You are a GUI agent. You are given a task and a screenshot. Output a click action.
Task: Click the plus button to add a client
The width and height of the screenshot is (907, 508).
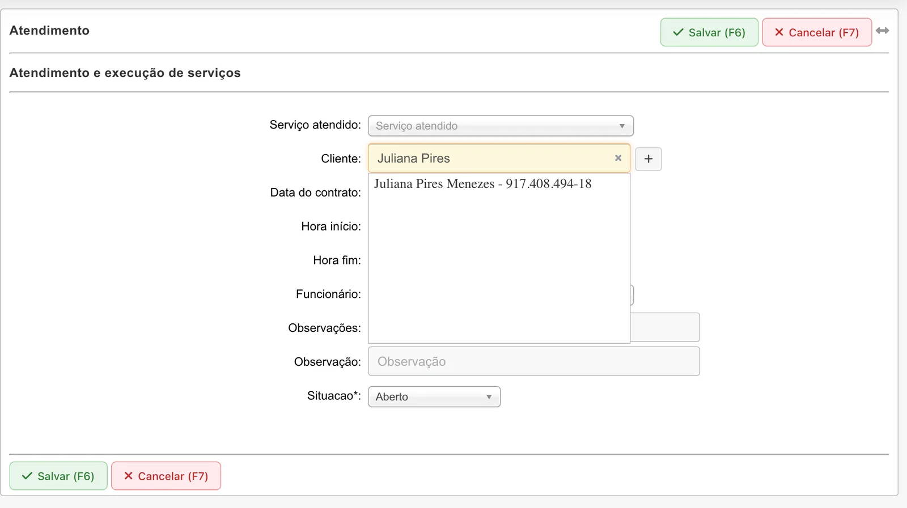(649, 159)
